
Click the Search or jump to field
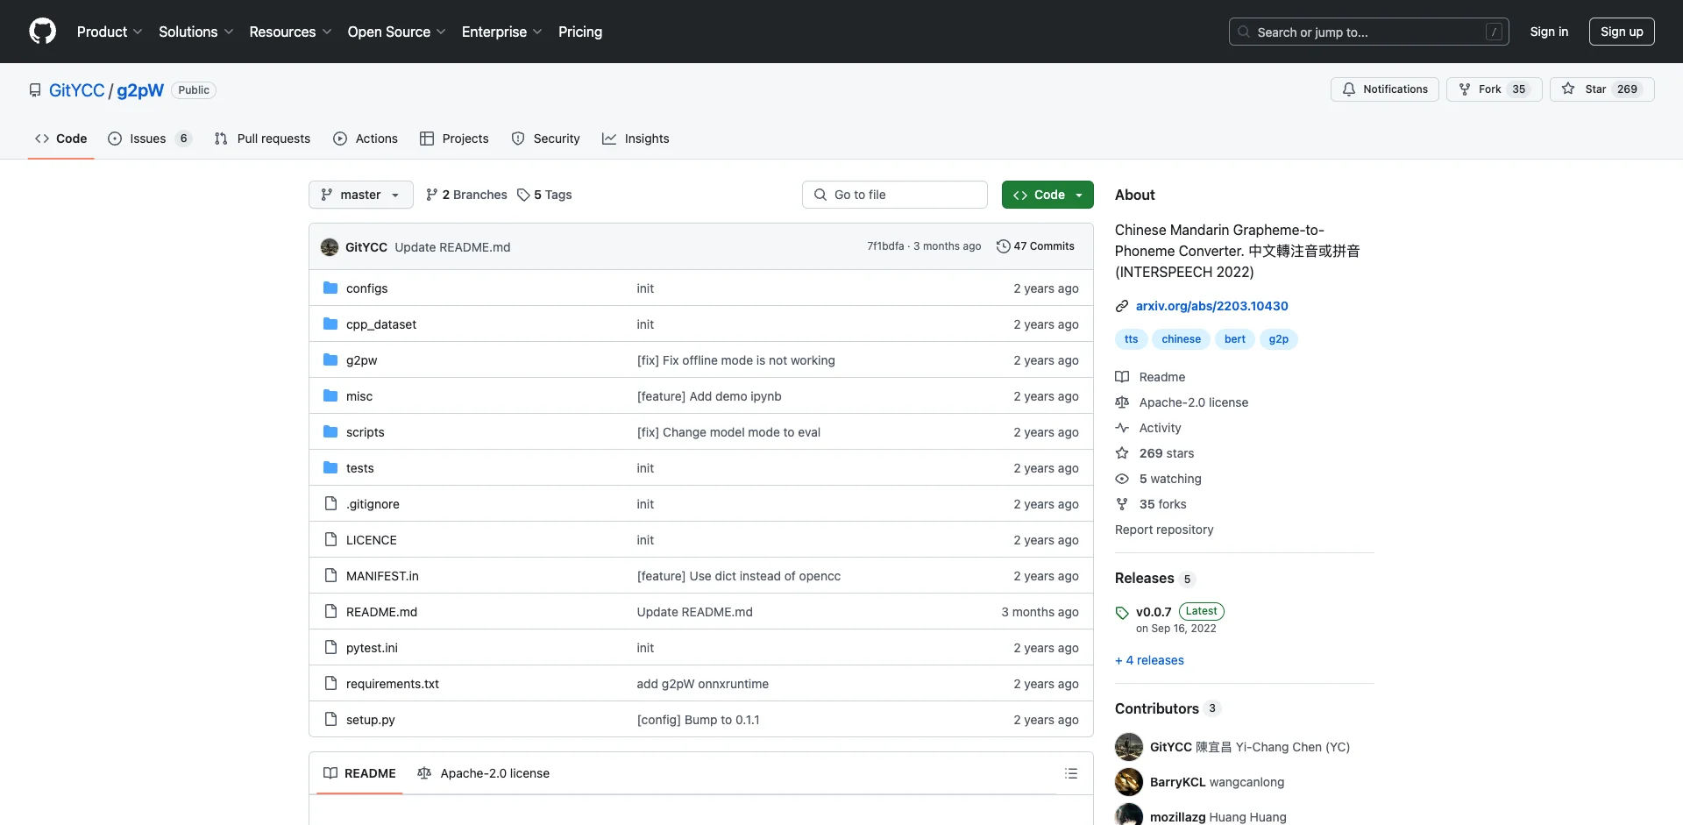point(1369,32)
